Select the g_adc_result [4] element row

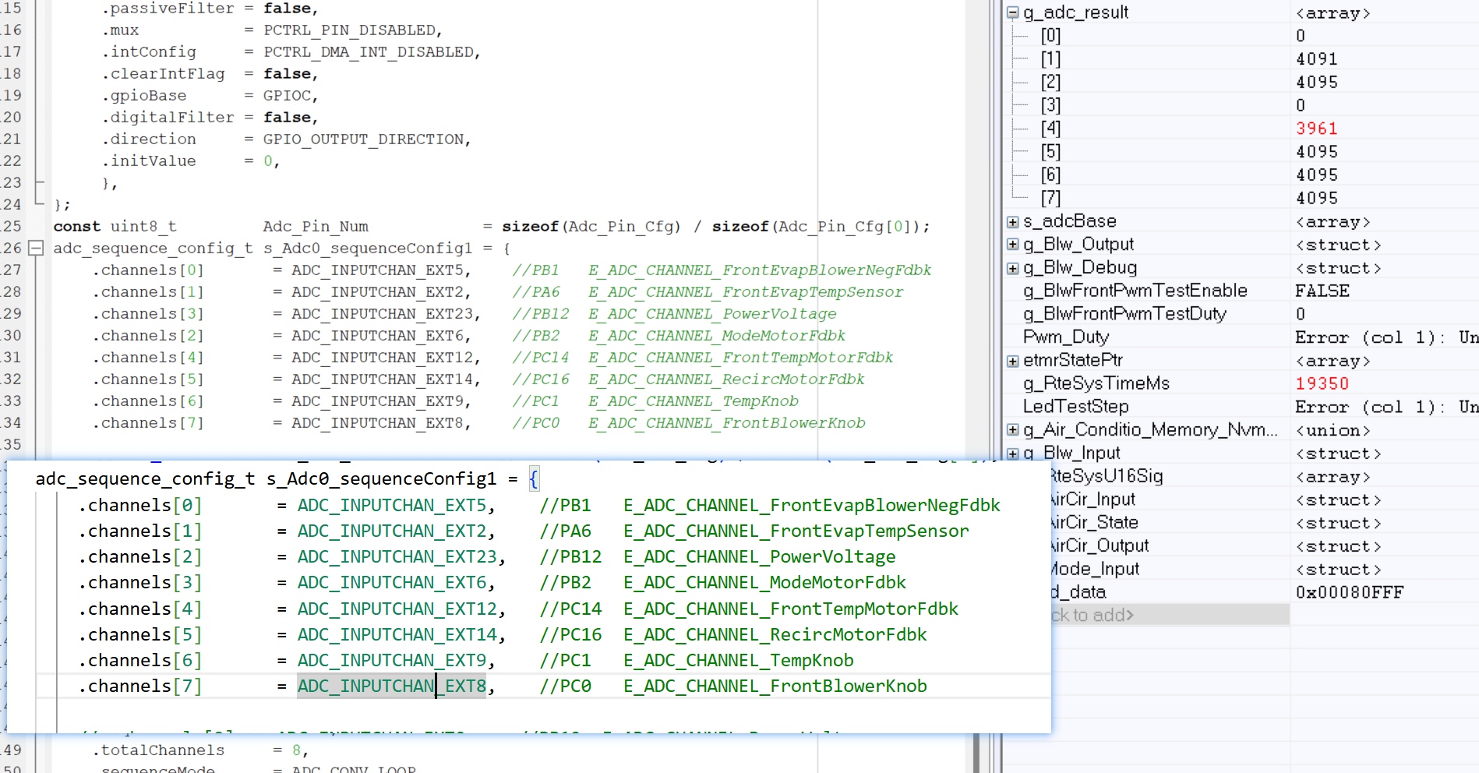(x=1241, y=129)
